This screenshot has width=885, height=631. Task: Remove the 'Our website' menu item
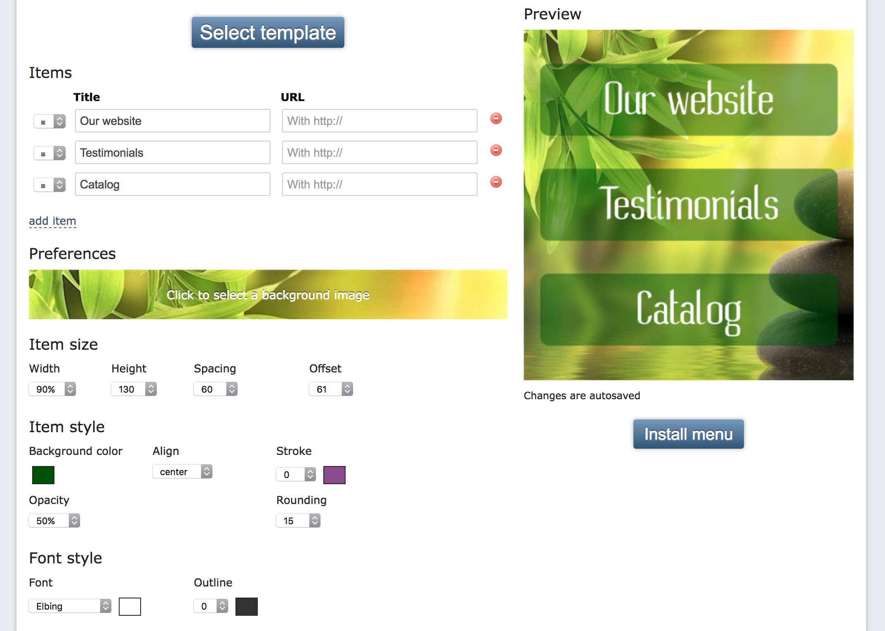(496, 119)
